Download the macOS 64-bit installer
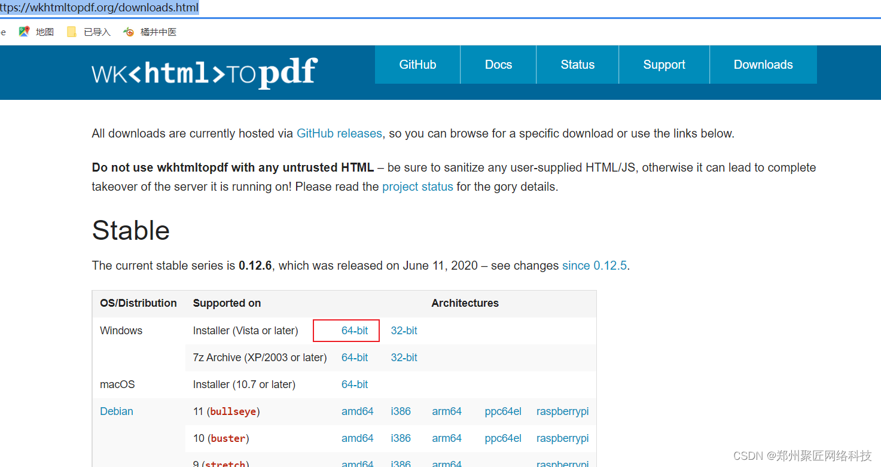 click(355, 384)
